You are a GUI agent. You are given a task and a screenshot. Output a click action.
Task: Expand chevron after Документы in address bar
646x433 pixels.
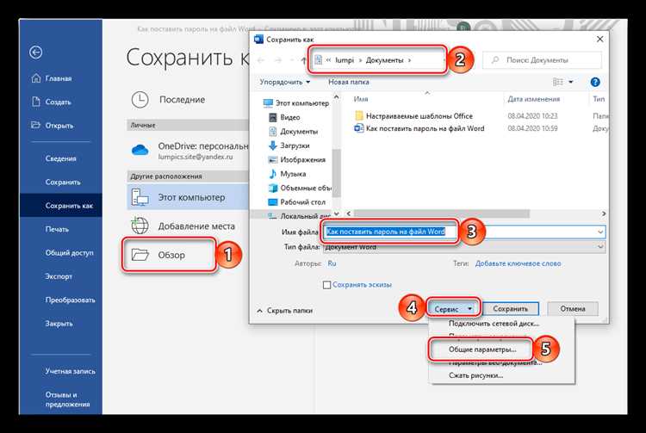409,60
